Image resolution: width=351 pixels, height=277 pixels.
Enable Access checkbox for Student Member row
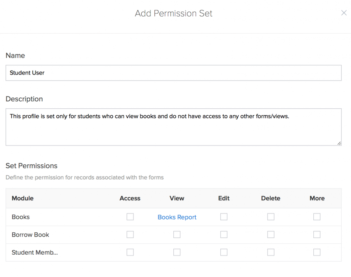pos(130,252)
